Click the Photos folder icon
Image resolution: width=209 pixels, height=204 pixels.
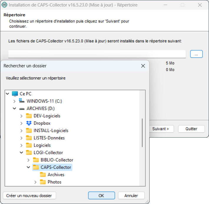pyautogui.click(x=43, y=182)
